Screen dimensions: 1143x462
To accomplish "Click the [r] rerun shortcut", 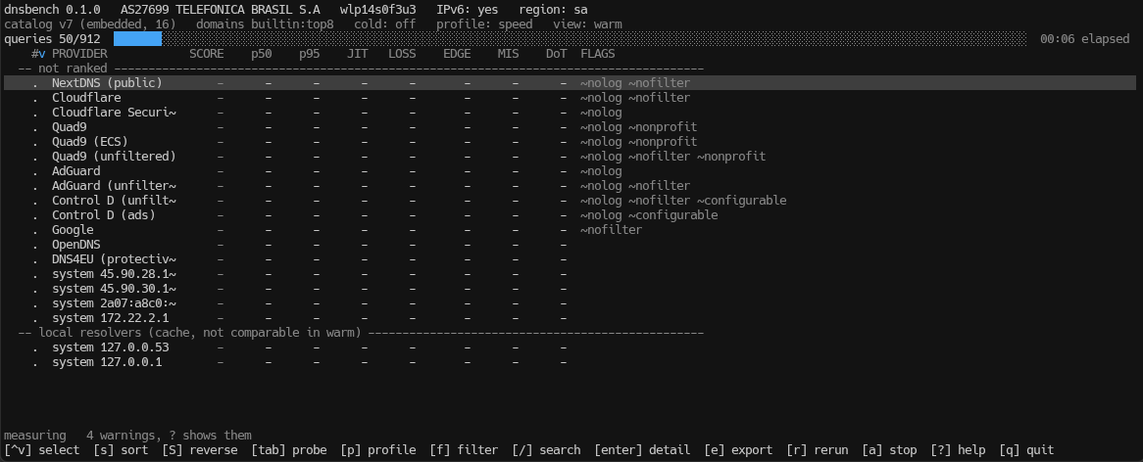I will (x=818, y=450).
